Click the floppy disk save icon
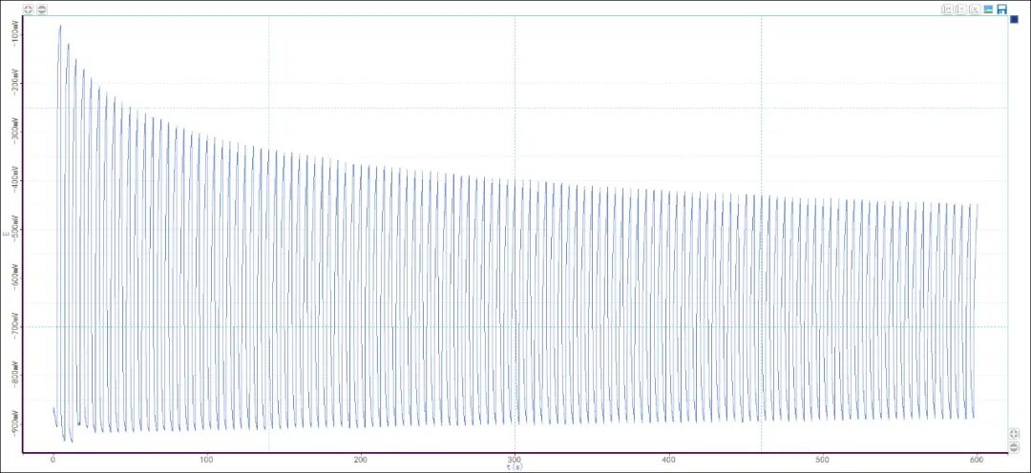 point(1002,10)
